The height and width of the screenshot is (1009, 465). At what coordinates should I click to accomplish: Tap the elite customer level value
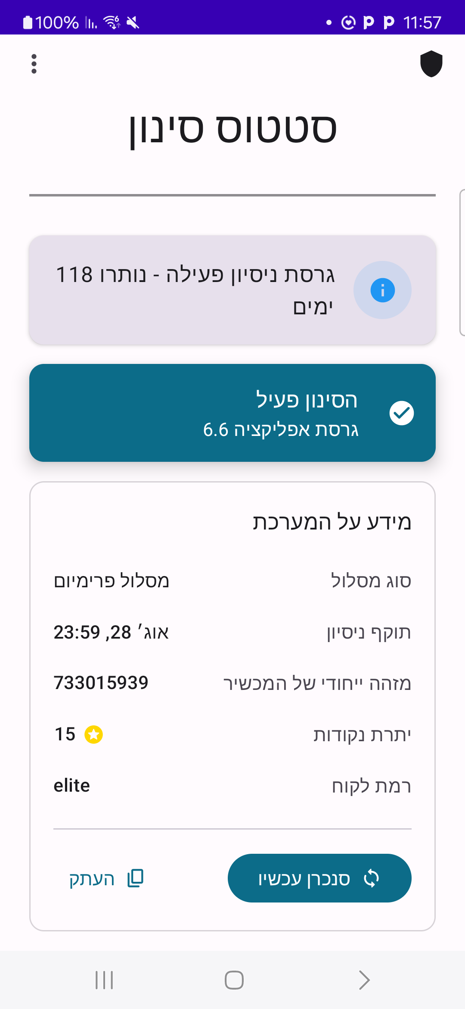pos(72,786)
